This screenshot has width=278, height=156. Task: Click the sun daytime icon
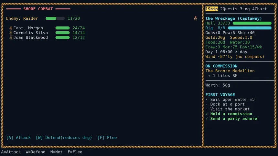pos(236,52)
